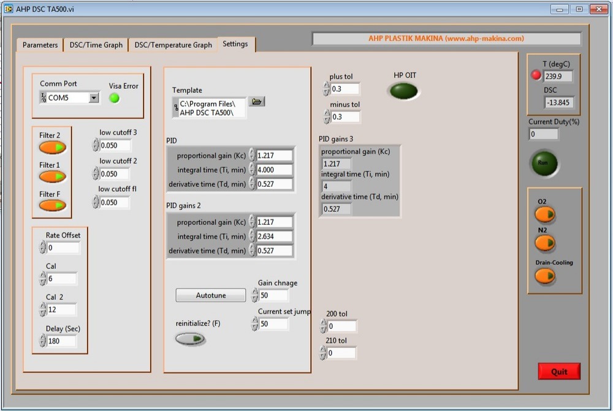
Task: Switch to the DSC/Time Graph tab
Action: tap(96, 45)
